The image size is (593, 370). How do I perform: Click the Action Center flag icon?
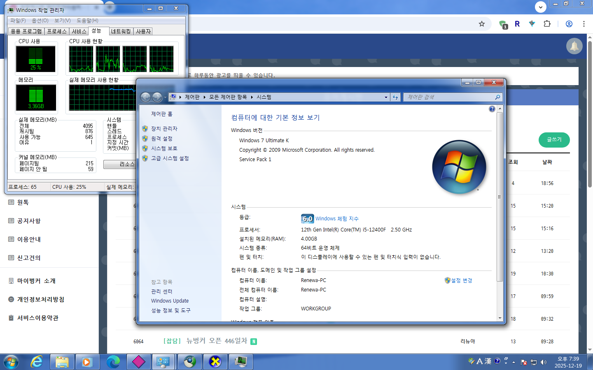tap(524, 362)
